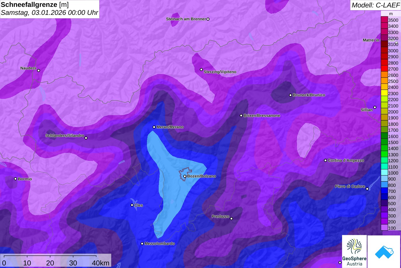Select the Mezzolombardo marker dot

(x=142, y=244)
